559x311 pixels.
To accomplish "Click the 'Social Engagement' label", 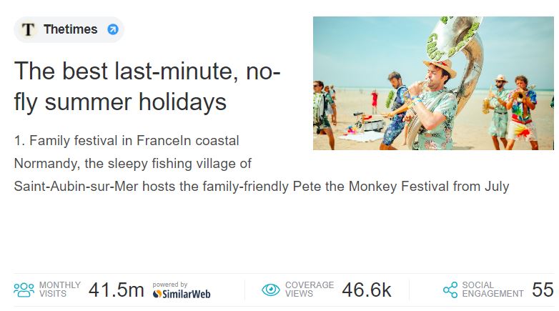I will point(493,290).
